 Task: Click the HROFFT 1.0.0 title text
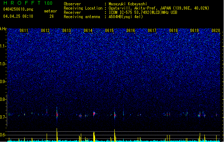(x=28, y=3)
